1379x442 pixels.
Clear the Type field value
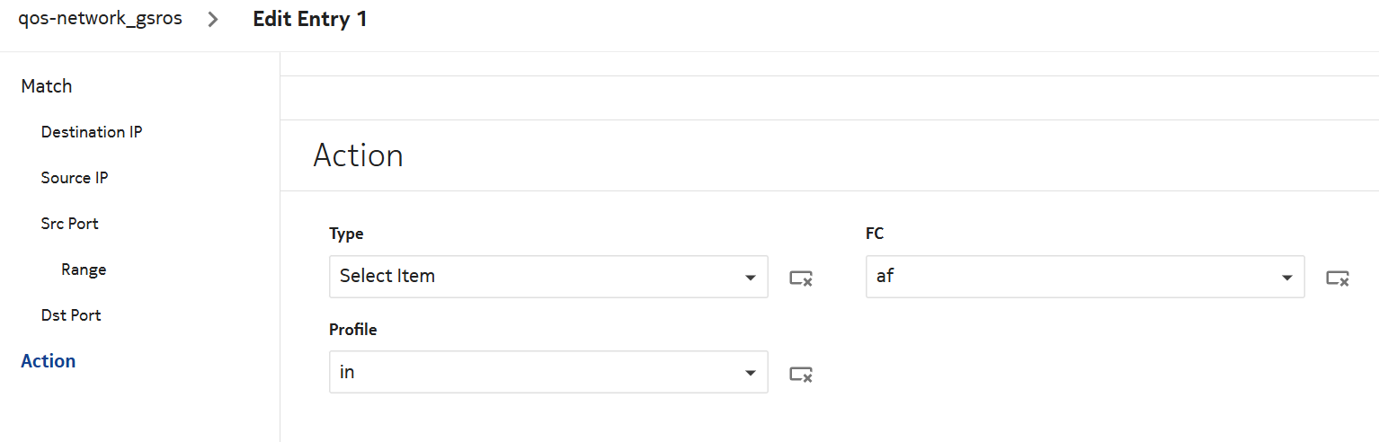pos(801,278)
